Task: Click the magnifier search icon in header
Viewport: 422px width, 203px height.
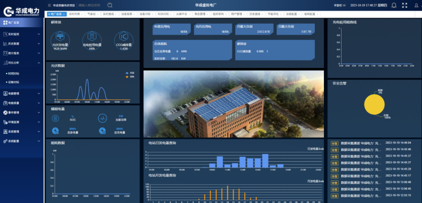Action: click(x=110, y=5)
